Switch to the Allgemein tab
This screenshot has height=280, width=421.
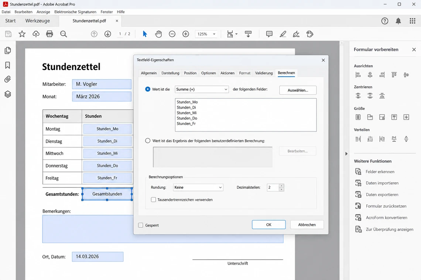pyautogui.click(x=149, y=73)
